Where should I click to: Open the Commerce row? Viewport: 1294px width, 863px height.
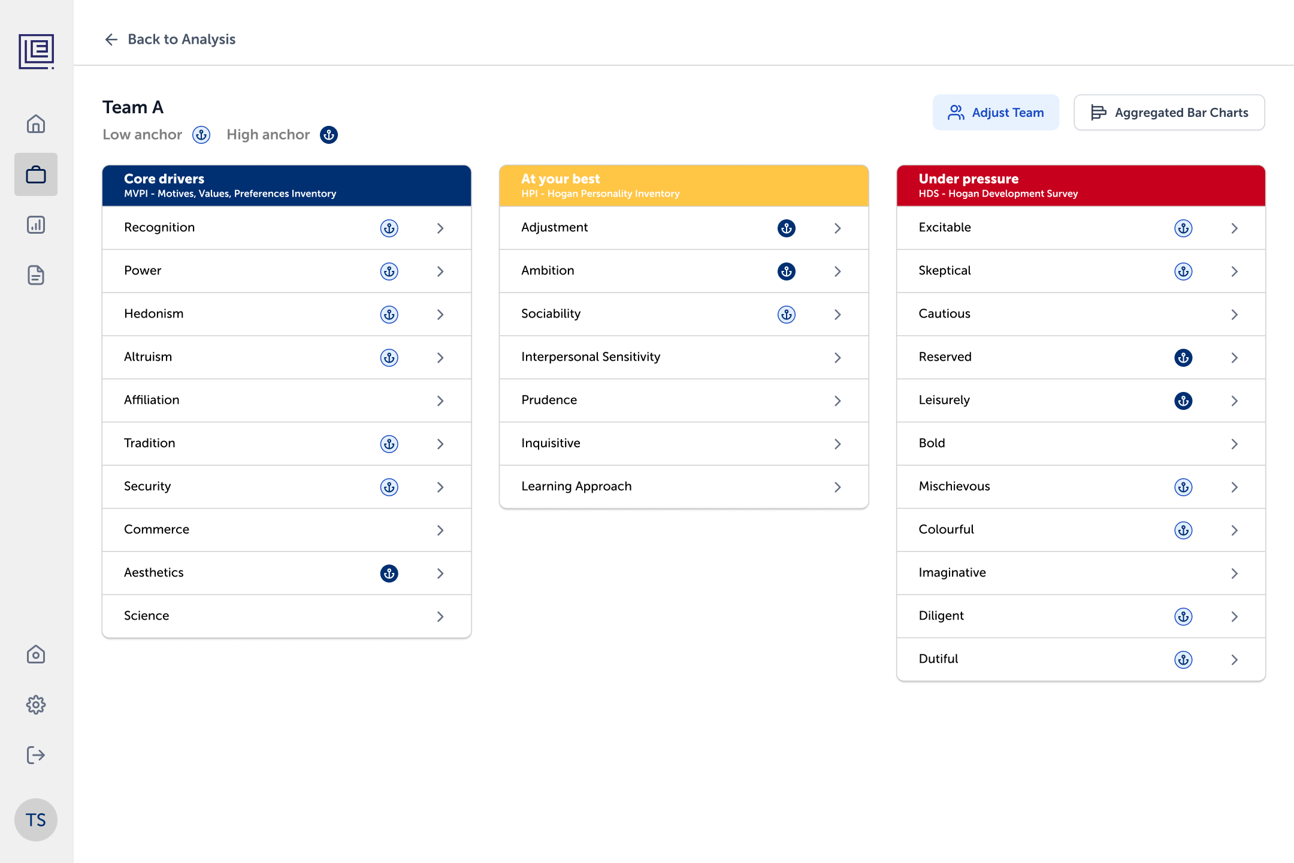coord(287,530)
